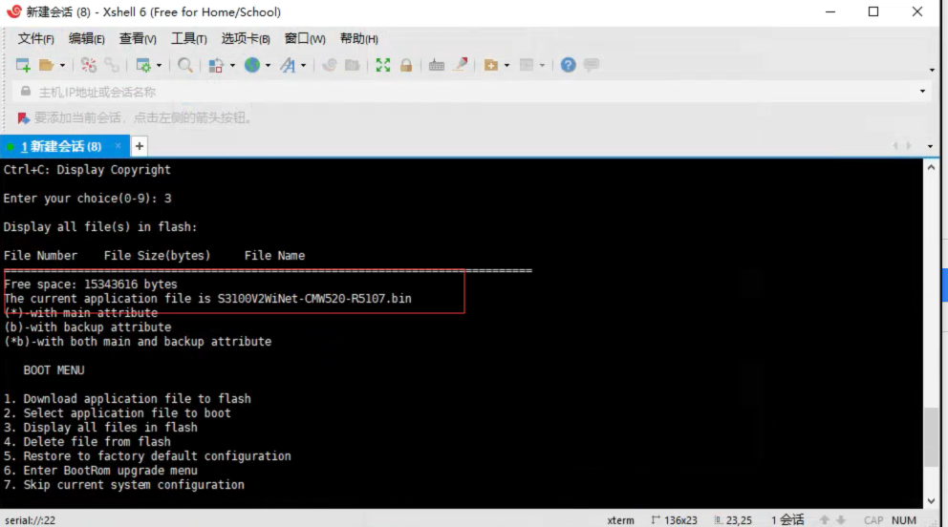Toggle Full screen with green arrows icon

(x=382, y=65)
